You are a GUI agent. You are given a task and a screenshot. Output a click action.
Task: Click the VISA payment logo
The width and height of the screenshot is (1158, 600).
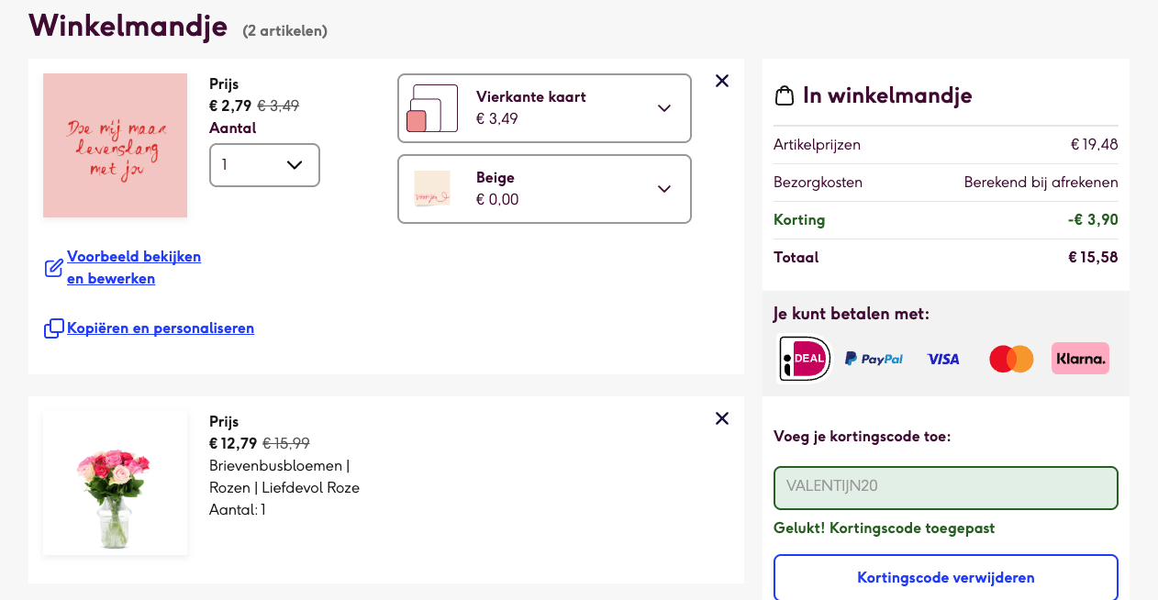[943, 359]
